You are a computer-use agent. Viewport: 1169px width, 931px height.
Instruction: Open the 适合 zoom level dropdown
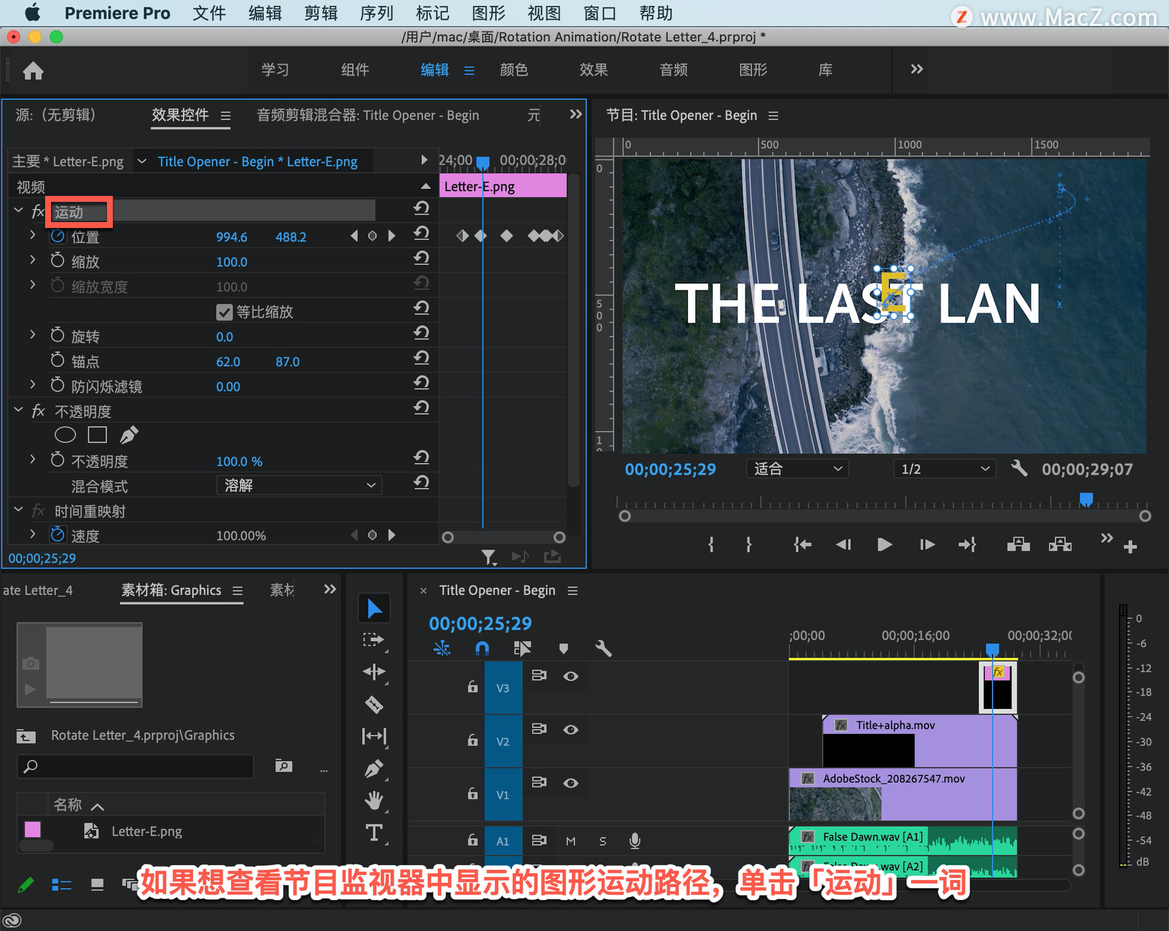click(797, 469)
